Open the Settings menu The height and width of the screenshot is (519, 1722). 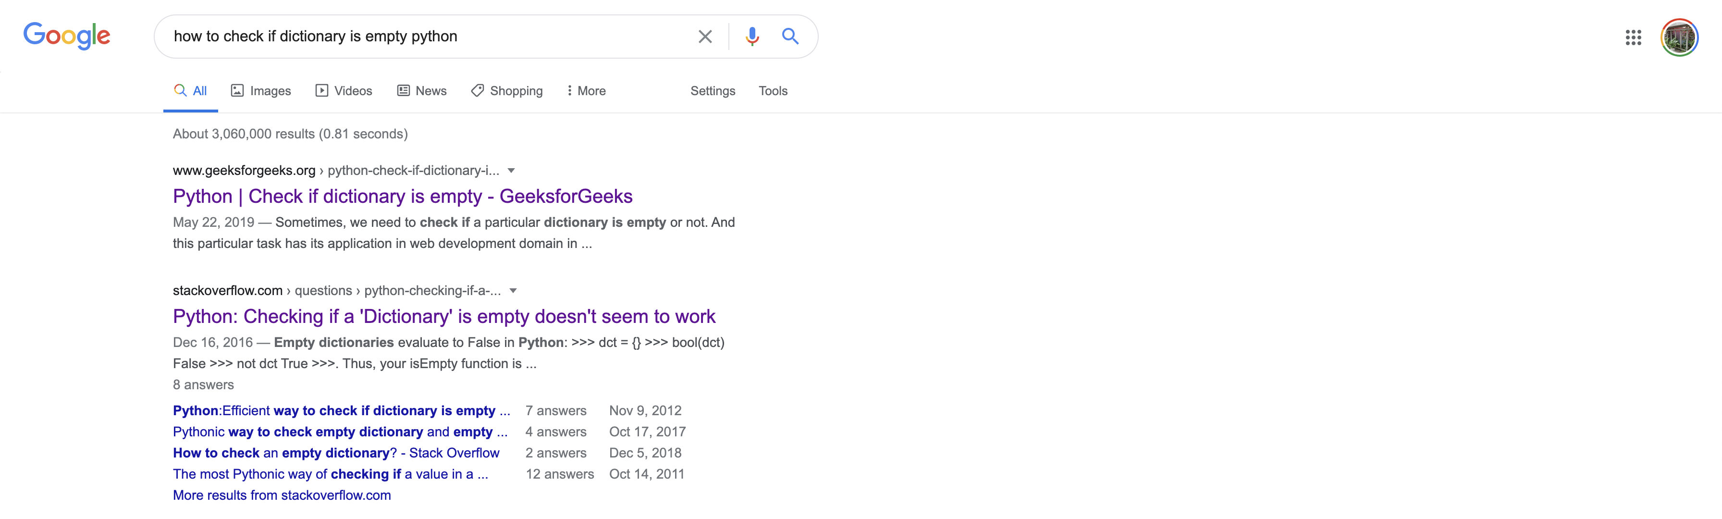(x=713, y=91)
